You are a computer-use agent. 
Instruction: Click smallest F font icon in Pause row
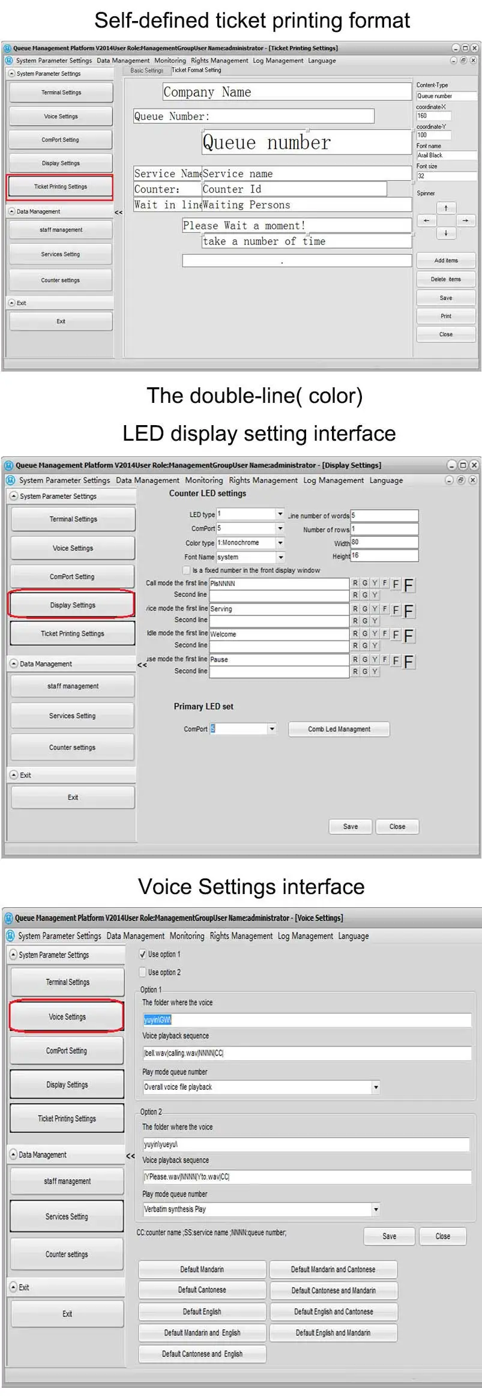[x=385, y=659]
